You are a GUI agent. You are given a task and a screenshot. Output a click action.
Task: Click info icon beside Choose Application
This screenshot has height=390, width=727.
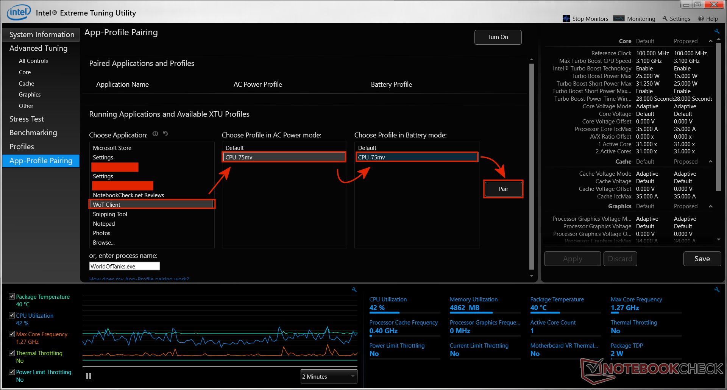[155, 134]
